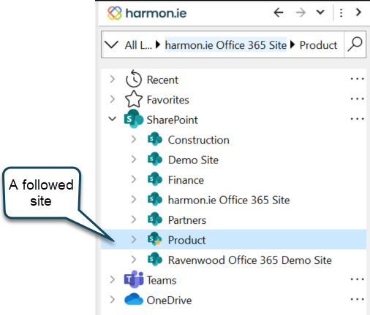Image resolution: width=370 pixels, height=315 pixels.
Task: Expand Ravenwood Office 365 Demo Site
Action: coord(134,260)
